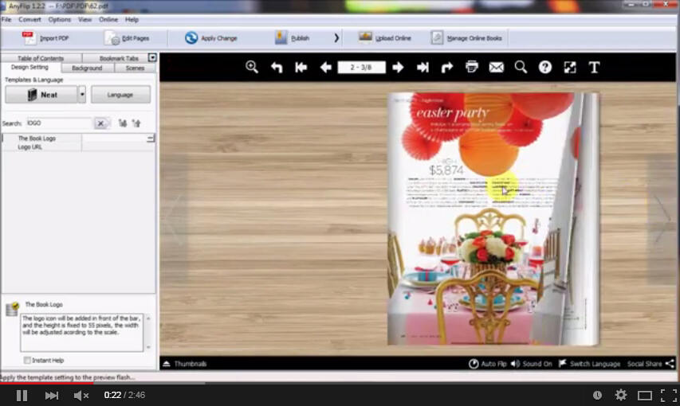This screenshot has width=680, height=406.
Task: Open the tabs overflow dropdown arrow
Action: pos(153,58)
